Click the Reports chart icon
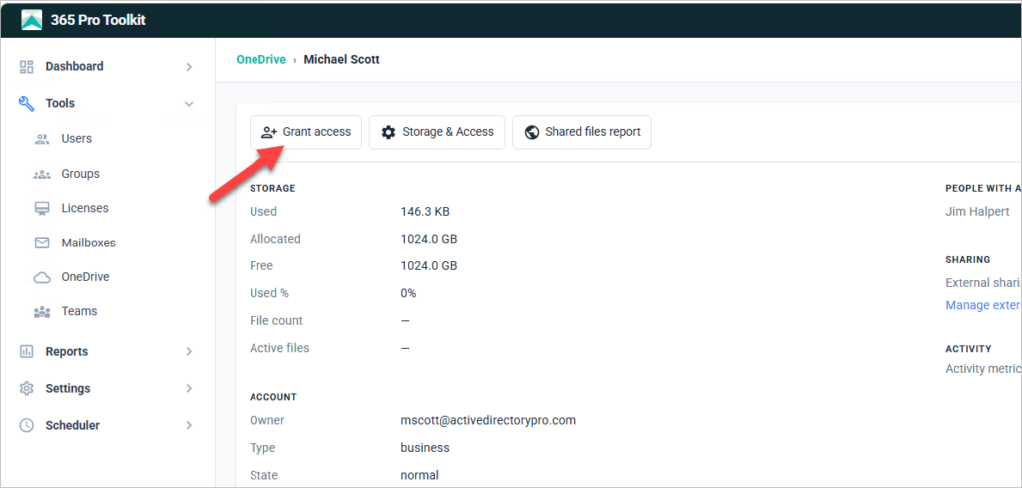This screenshot has width=1022, height=488. click(27, 352)
